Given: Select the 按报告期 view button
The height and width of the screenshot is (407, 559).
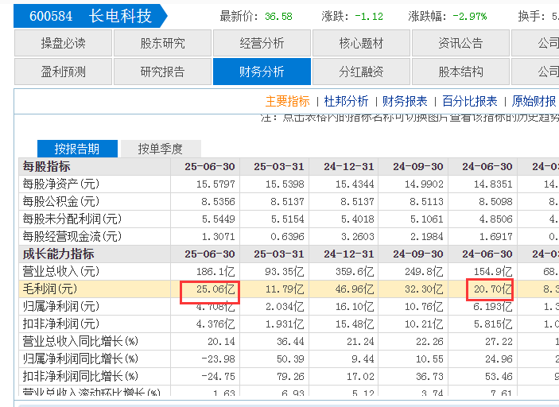Looking at the screenshot, I should [x=77, y=149].
